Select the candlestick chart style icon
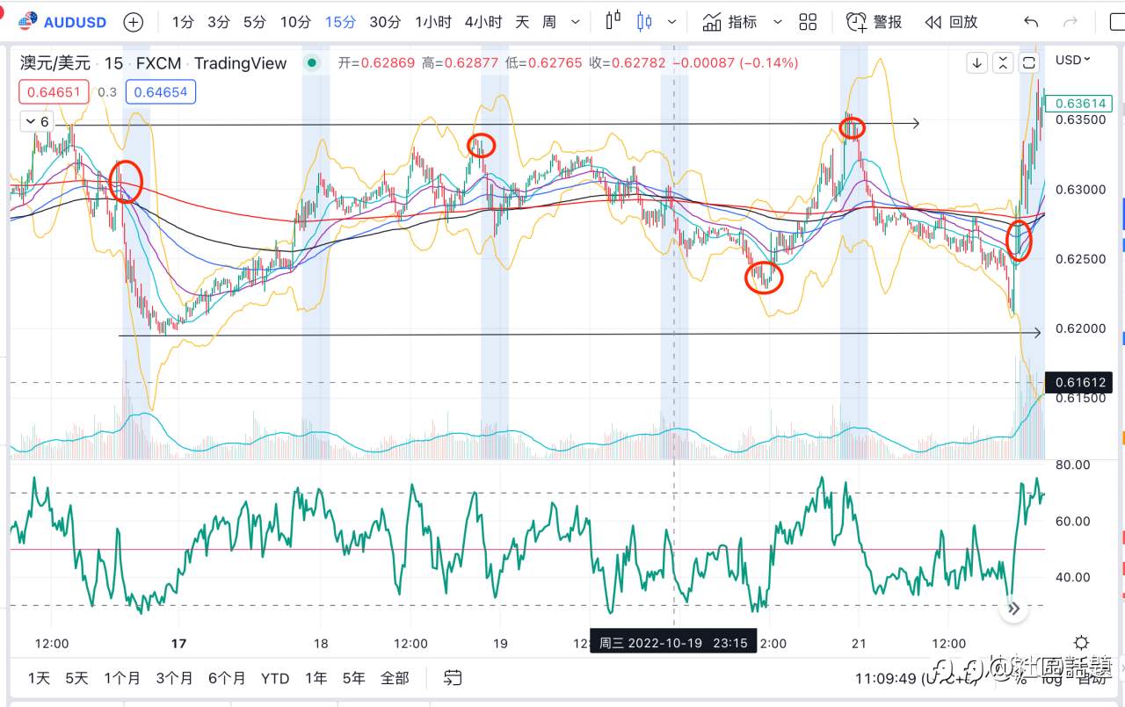1125x707 pixels. [645, 21]
